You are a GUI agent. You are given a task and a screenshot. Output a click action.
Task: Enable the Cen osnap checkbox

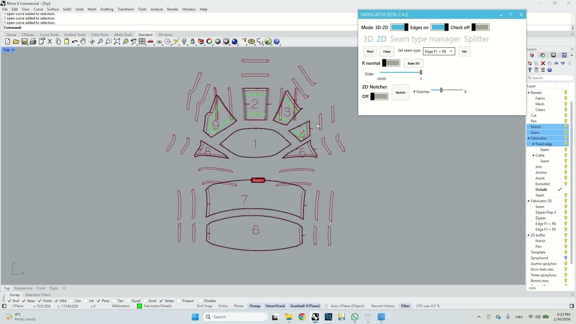71,301
